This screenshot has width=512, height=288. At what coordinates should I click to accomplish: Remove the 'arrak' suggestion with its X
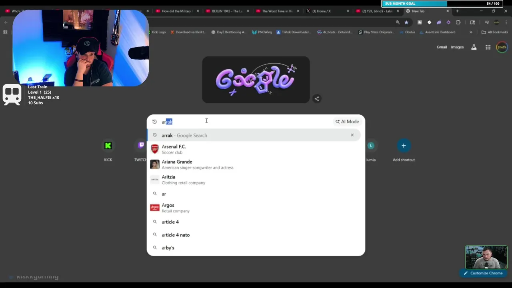352,135
